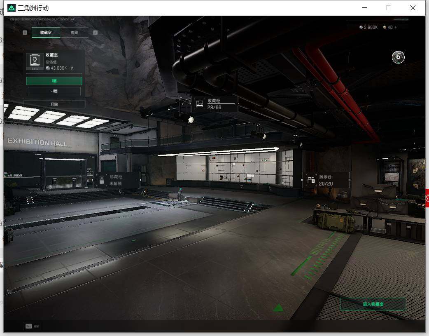View the 40 premium currency balance
429x336 pixels.
click(x=388, y=27)
